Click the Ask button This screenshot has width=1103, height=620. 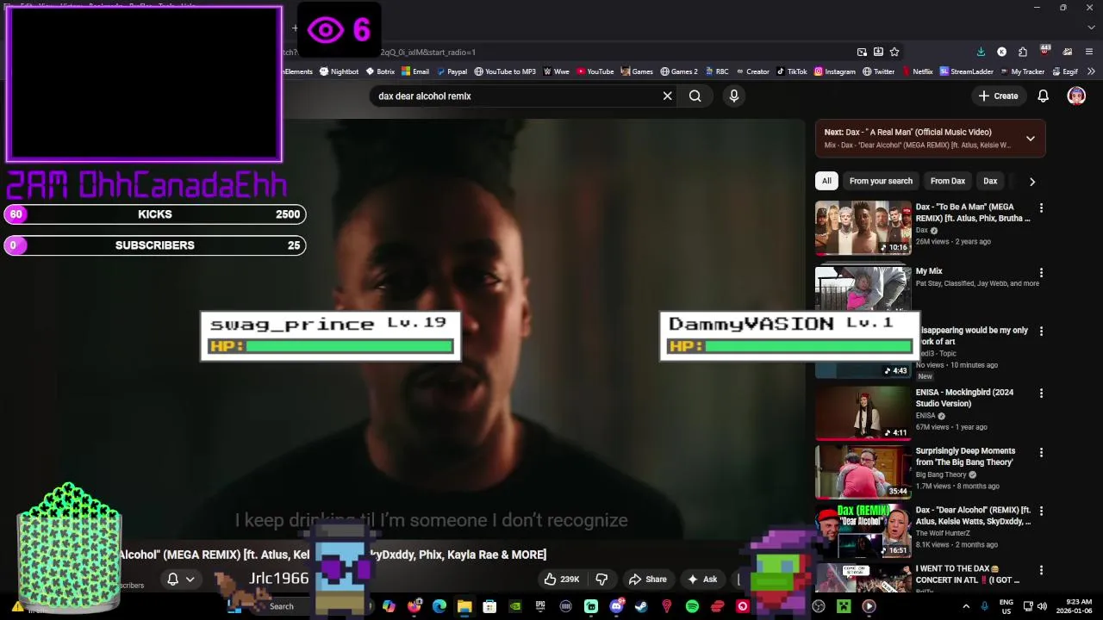pos(701,580)
